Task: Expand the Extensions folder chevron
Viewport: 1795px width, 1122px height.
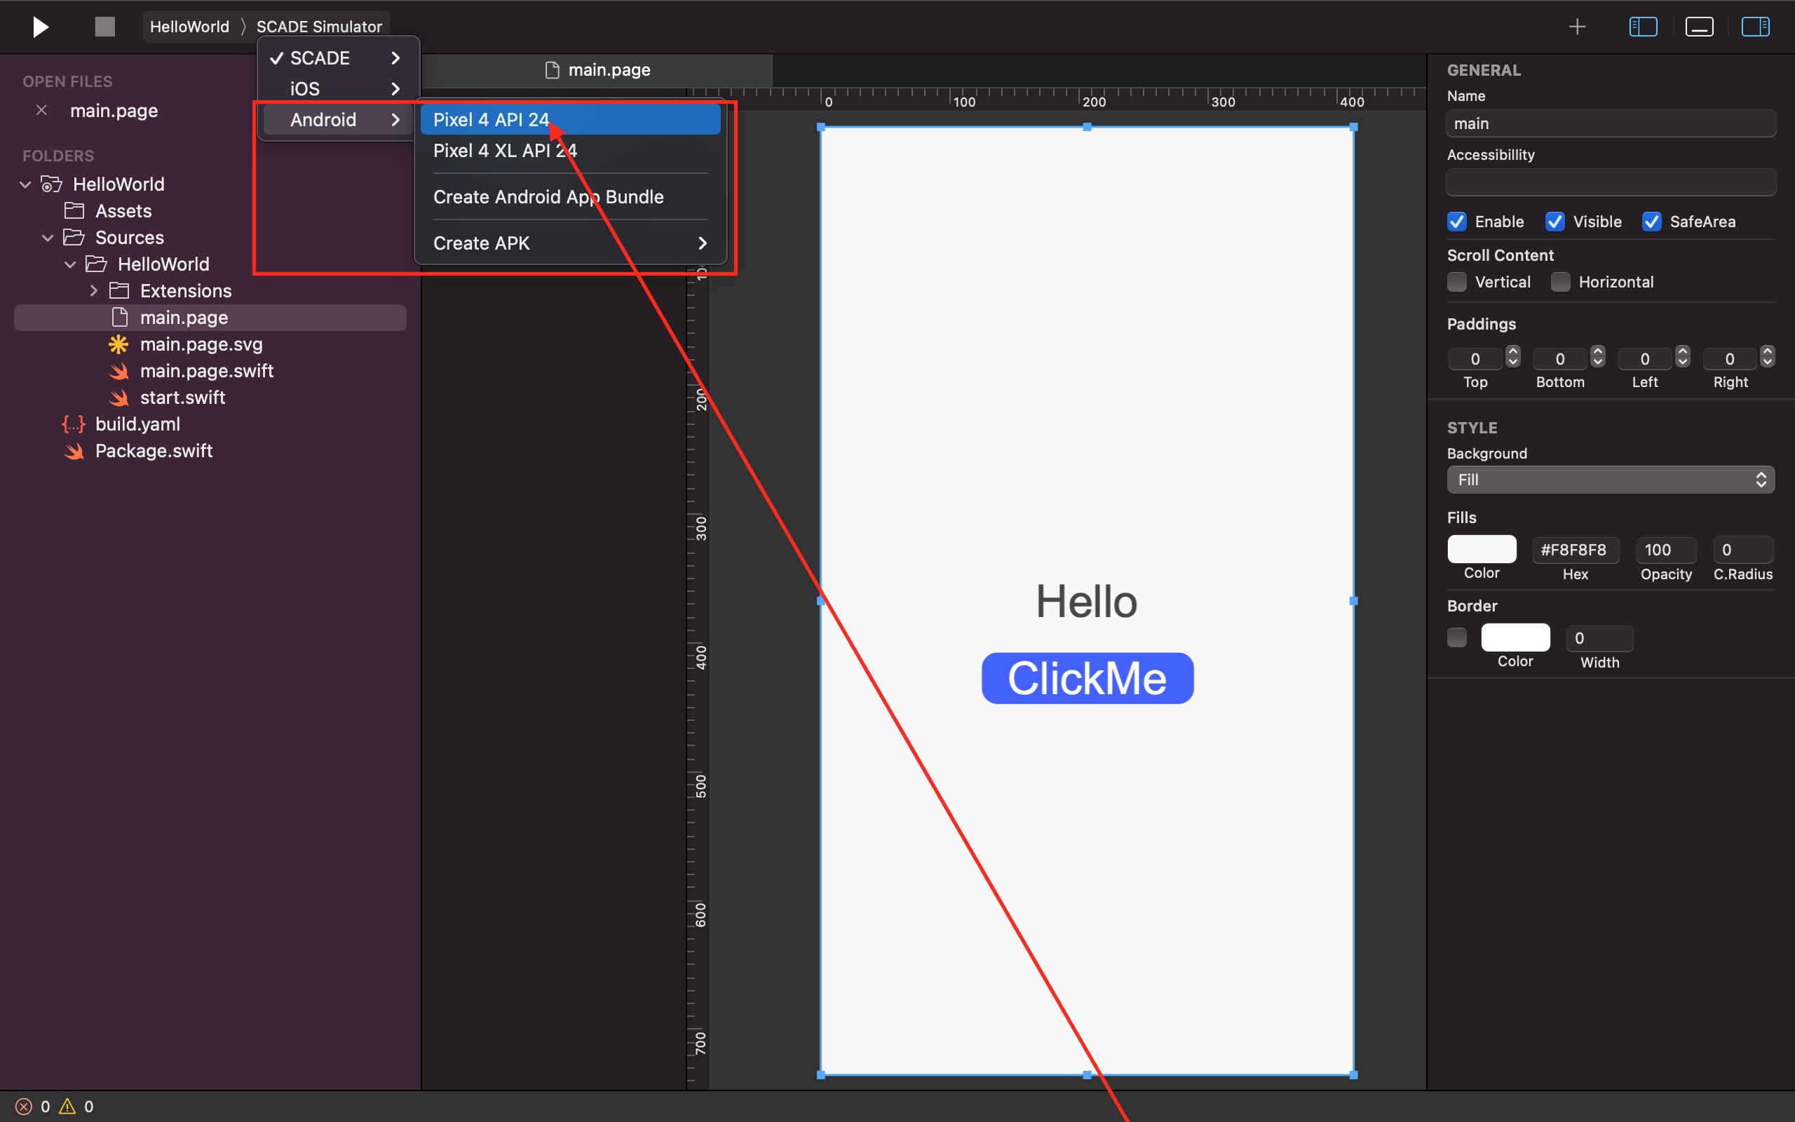Action: click(x=93, y=291)
